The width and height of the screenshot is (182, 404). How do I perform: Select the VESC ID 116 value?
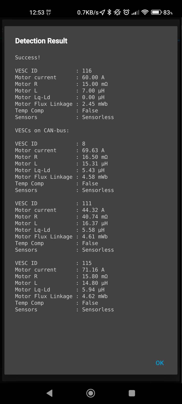[x=87, y=71]
